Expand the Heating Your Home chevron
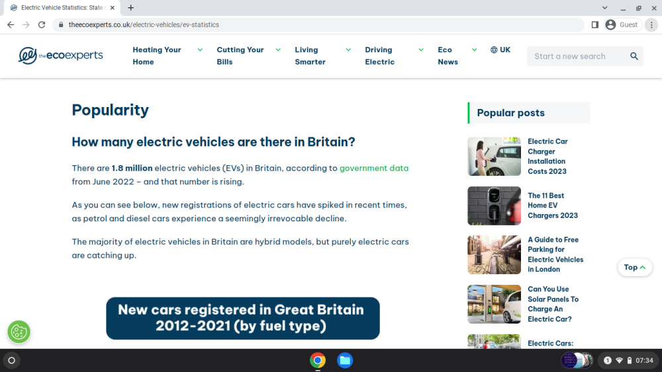The image size is (662, 372). point(200,50)
